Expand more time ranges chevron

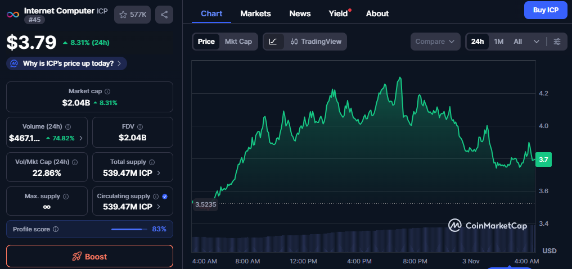[536, 42]
